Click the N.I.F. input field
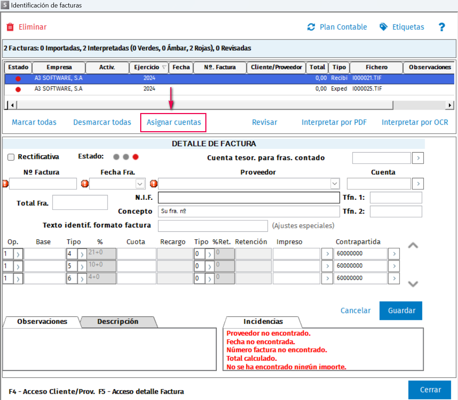 click(249, 198)
